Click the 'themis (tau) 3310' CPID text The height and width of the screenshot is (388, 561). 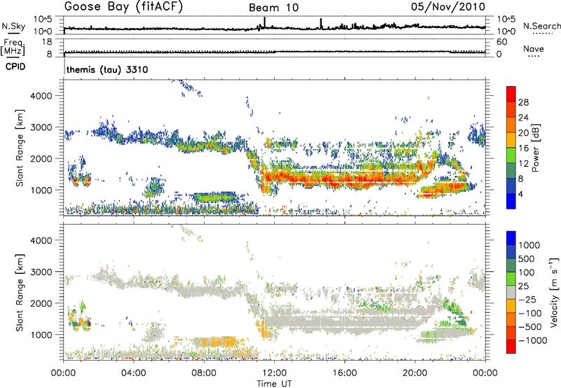point(107,69)
